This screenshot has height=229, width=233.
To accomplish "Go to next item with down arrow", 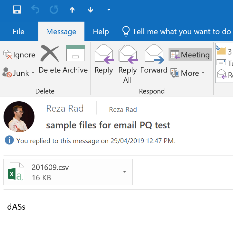I will coord(91,10).
